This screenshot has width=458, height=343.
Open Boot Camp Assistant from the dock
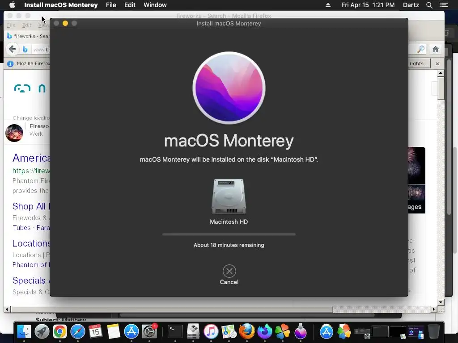pos(193,332)
